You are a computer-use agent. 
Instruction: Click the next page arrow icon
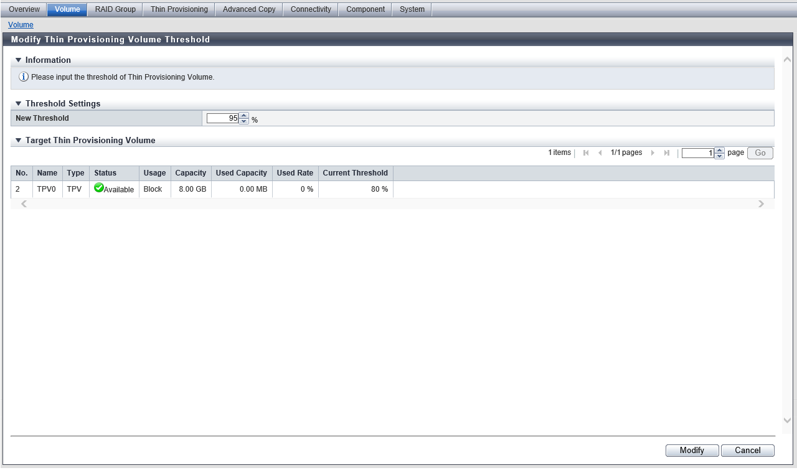pos(653,153)
